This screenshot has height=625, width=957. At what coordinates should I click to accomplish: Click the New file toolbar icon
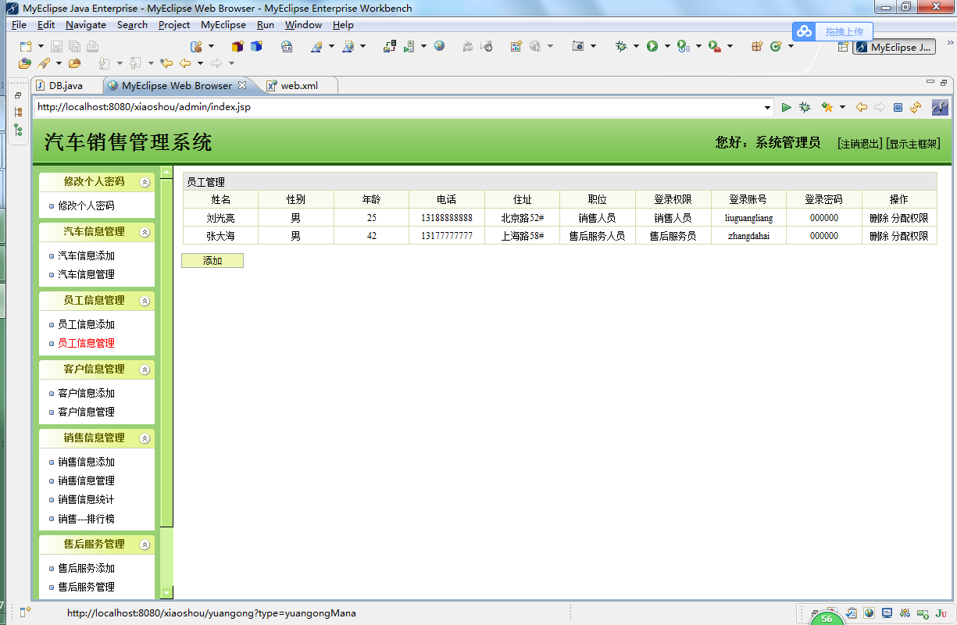point(26,47)
